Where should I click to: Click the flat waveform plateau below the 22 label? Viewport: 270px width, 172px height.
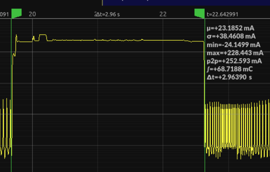[163, 40]
